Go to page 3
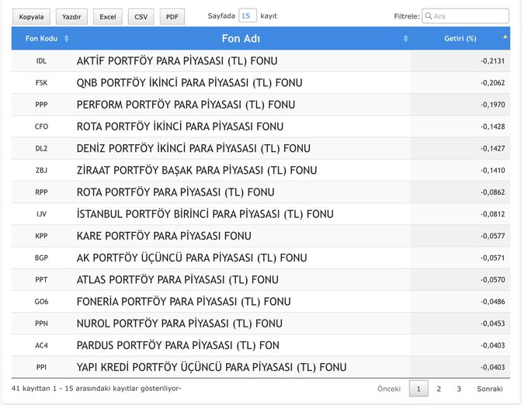This screenshot has width=528, height=405. click(459, 389)
